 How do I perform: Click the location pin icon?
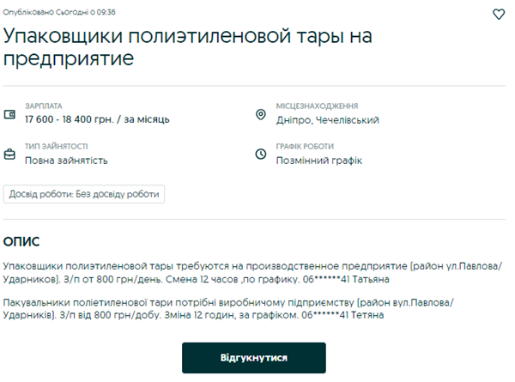coord(262,115)
